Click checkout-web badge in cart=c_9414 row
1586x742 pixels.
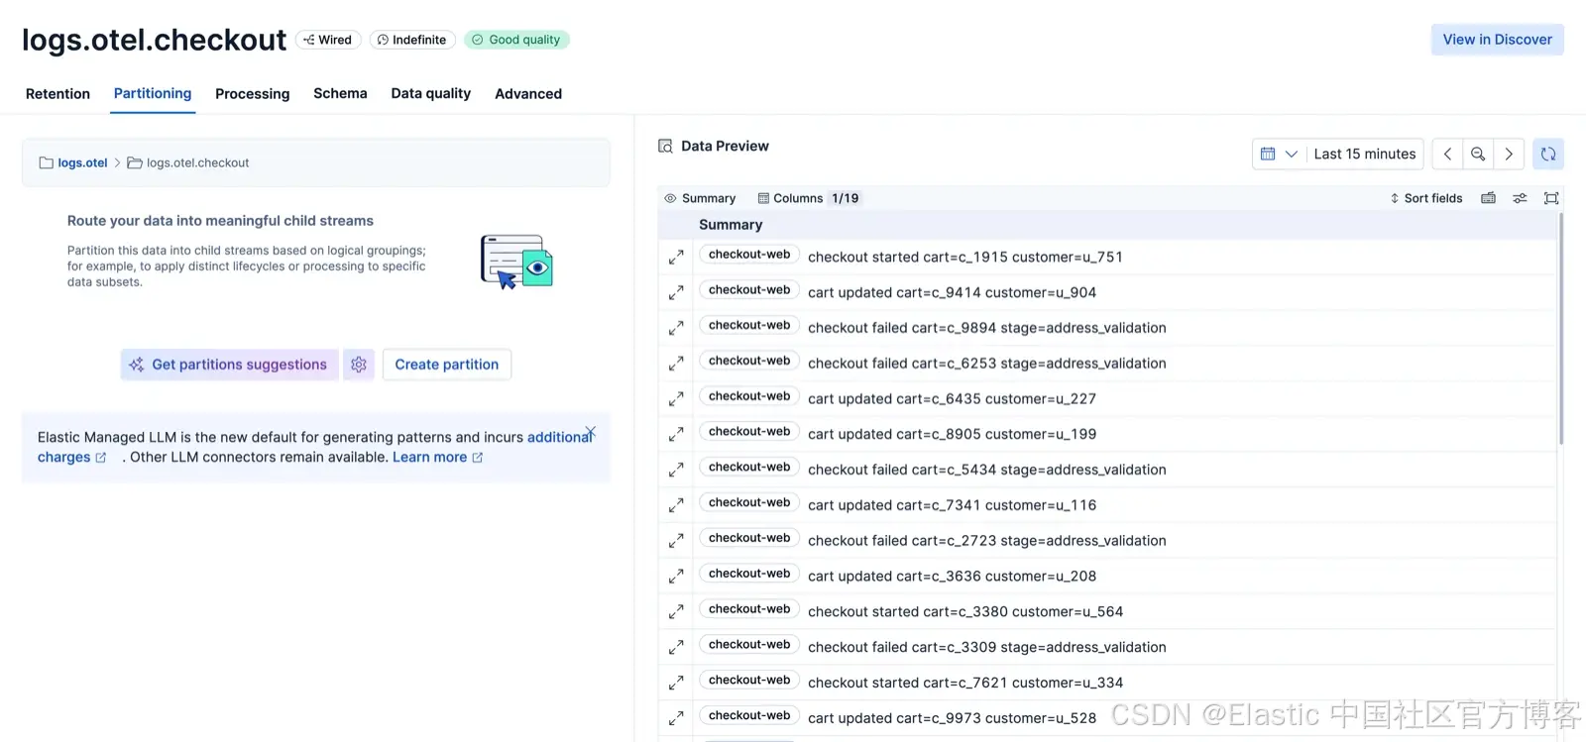[749, 290]
